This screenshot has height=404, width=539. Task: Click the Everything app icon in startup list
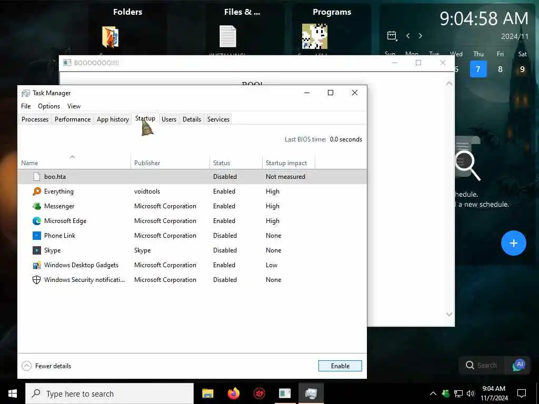(x=37, y=191)
